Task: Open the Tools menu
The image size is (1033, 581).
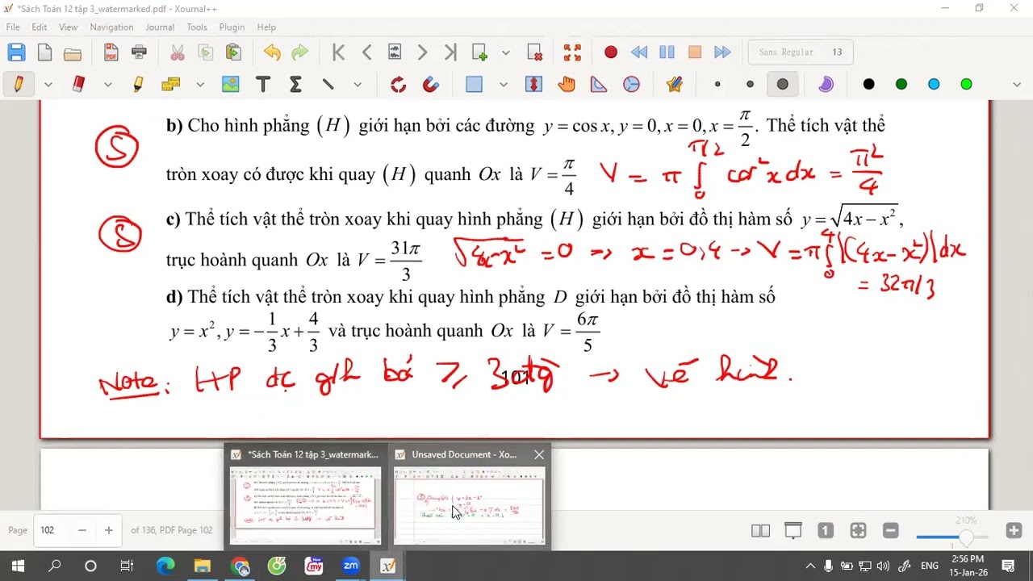Action: point(197,27)
